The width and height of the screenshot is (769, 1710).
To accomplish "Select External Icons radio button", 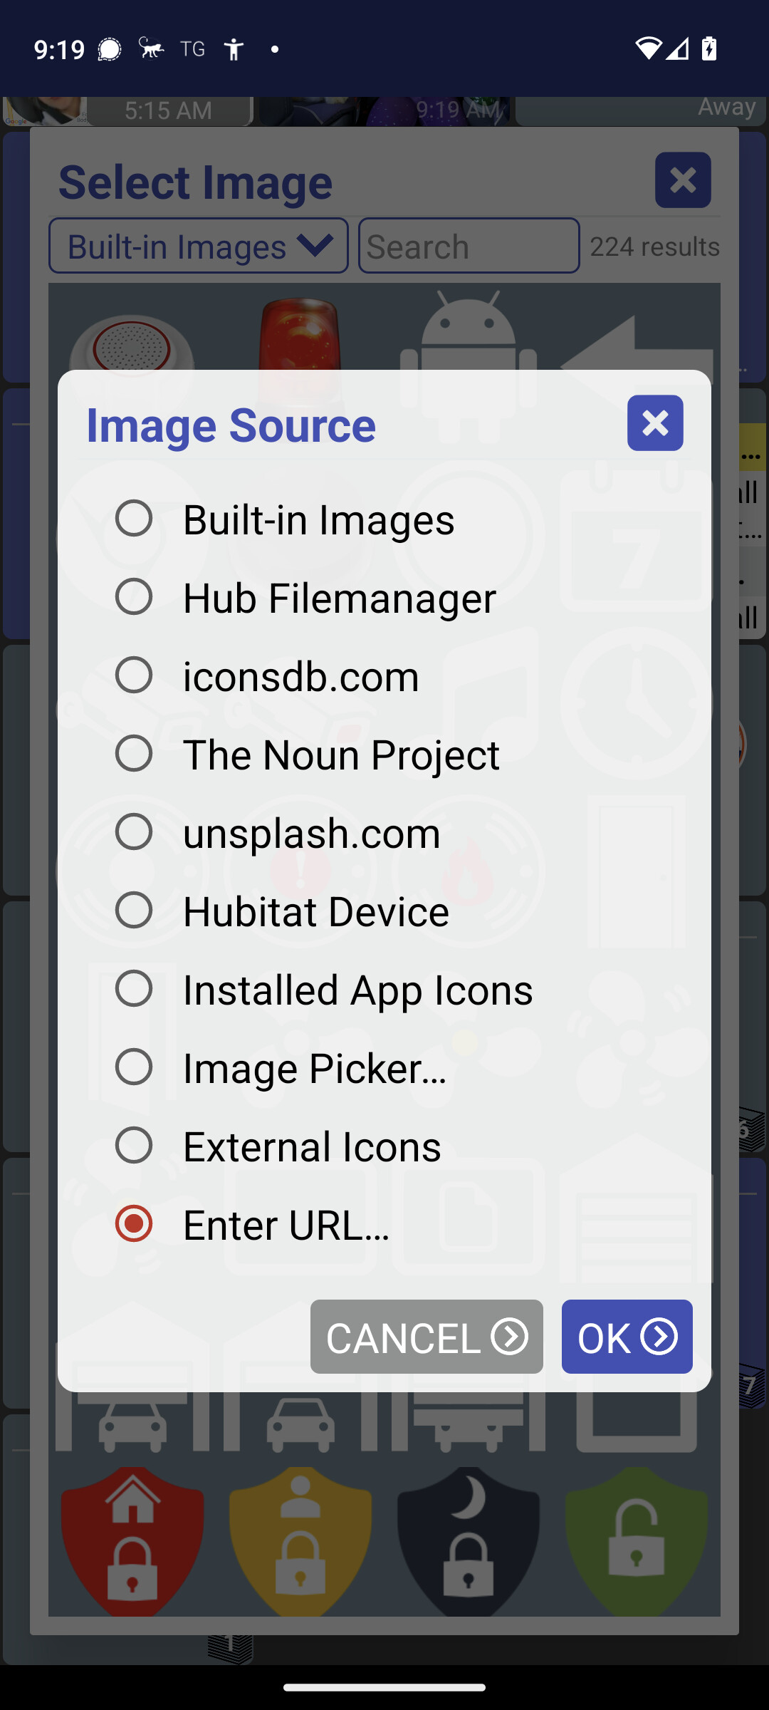I will click(x=134, y=1145).
